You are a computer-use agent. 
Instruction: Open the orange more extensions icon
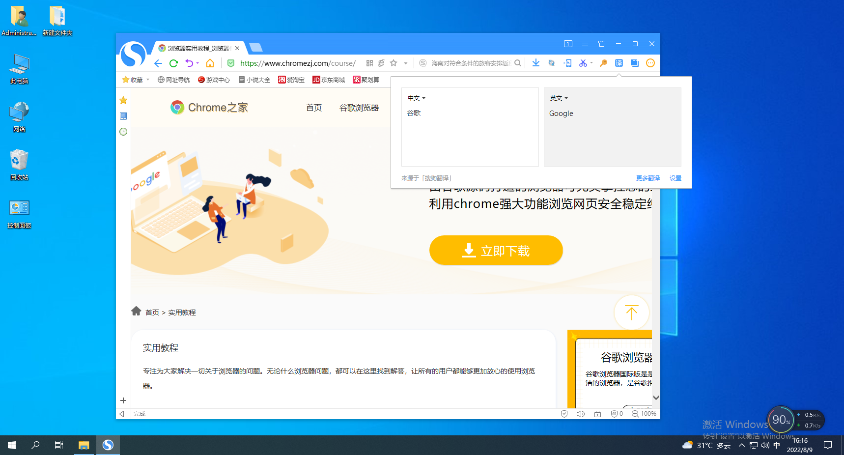[650, 63]
